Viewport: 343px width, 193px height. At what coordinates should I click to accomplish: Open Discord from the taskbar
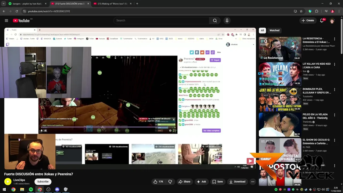57,190
